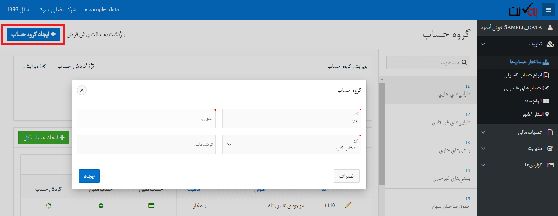This screenshot has height=216, width=558.
Task: Click the تعاریف cubes icon
Action: tap(550, 44)
